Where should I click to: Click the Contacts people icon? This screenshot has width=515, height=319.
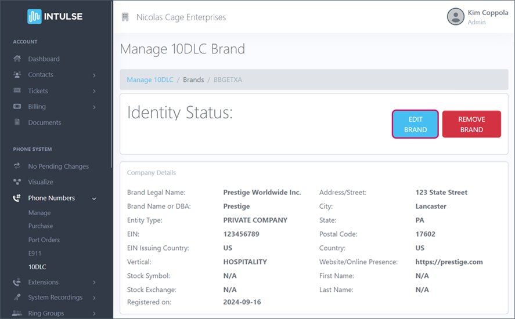click(17, 75)
